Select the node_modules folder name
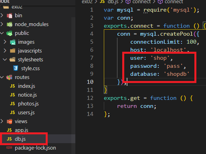 coord(32,24)
